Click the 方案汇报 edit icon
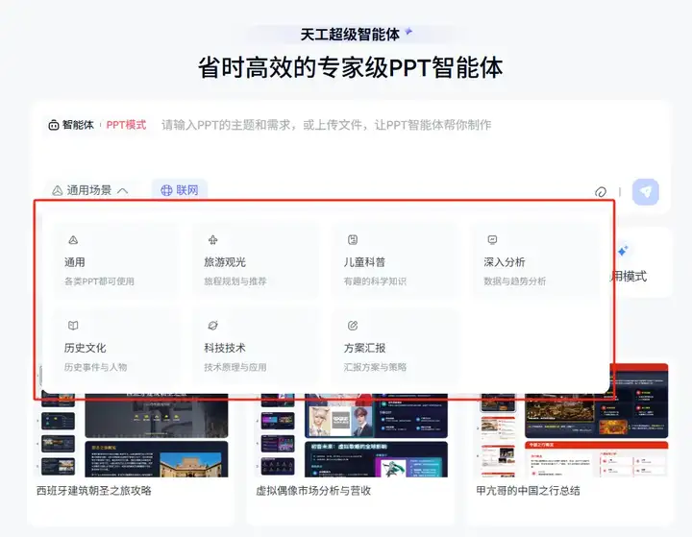 tap(353, 326)
